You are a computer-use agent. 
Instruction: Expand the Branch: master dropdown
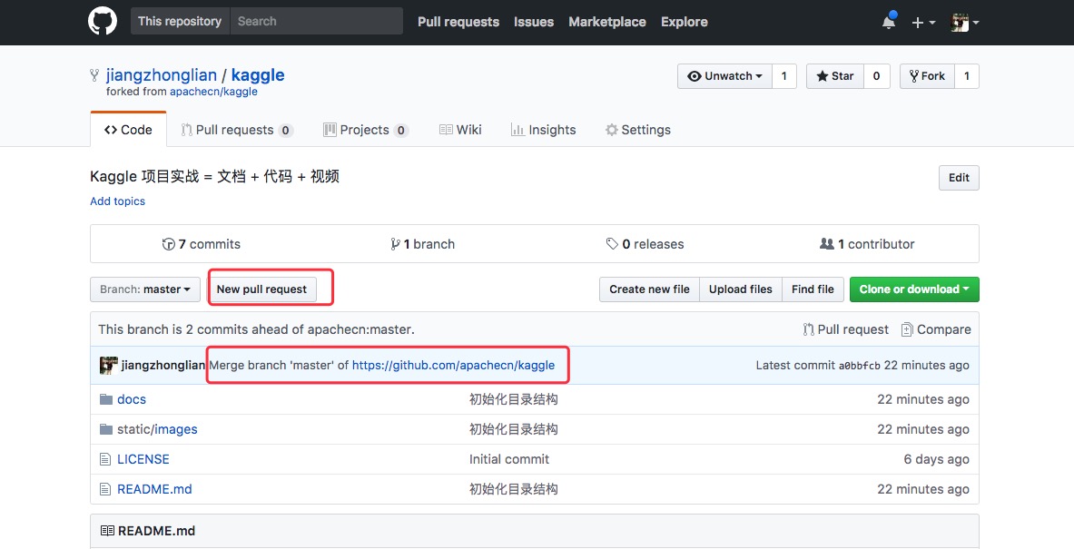[x=145, y=289]
